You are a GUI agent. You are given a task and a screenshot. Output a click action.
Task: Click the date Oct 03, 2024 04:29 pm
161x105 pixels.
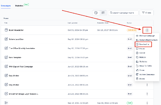coord(78,30)
